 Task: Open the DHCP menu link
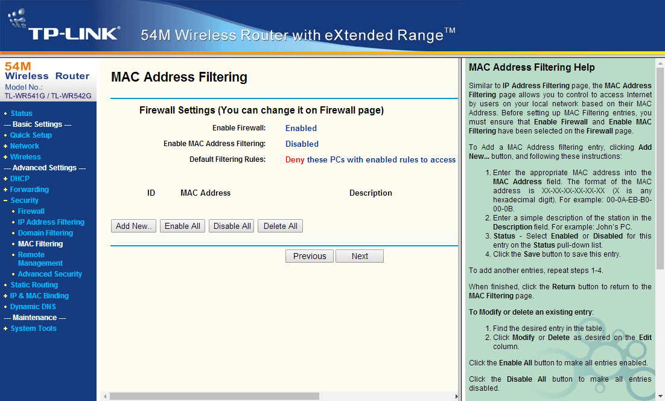(x=20, y=179)
